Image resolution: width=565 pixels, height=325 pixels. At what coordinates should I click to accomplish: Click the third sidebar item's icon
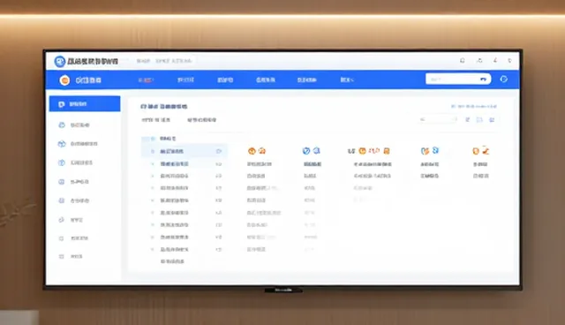(x=62, y=144)
